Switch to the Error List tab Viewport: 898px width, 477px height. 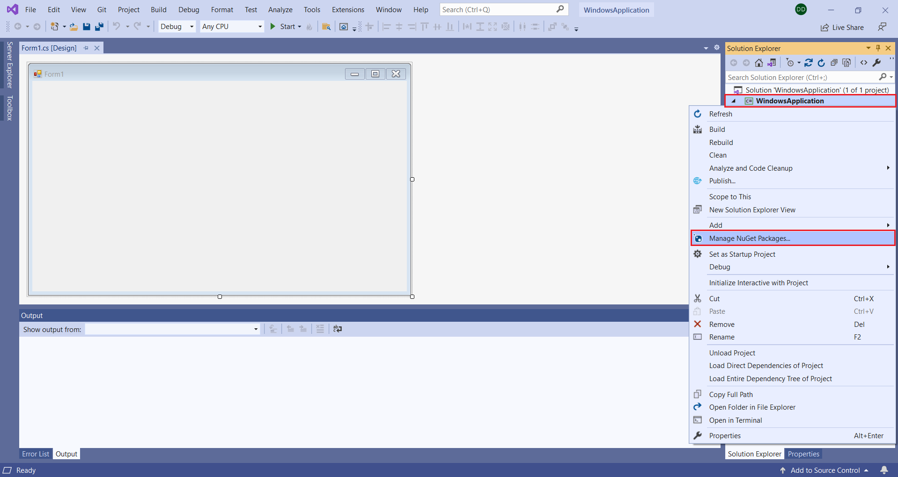click(36, 454)
